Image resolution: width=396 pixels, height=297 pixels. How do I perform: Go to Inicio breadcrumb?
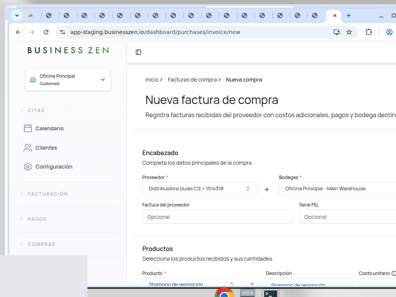pyautogui.click(x=152, y=80)
